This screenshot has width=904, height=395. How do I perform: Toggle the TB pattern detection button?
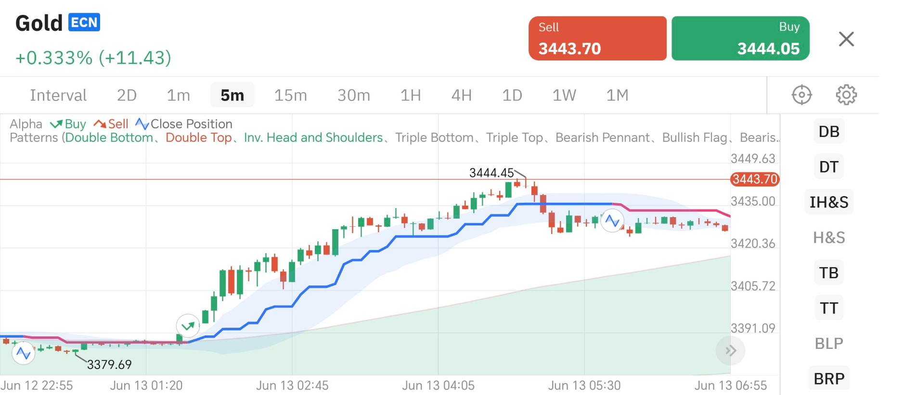(x=828, y=272)
